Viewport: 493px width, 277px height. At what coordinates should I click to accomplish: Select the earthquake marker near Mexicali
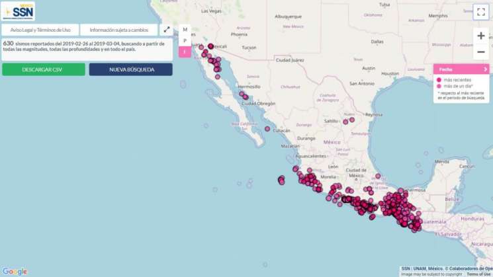[x=210, y=46]
